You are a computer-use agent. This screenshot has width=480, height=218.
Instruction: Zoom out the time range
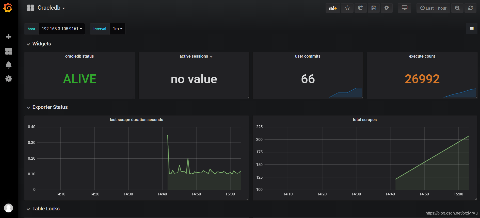457,8
